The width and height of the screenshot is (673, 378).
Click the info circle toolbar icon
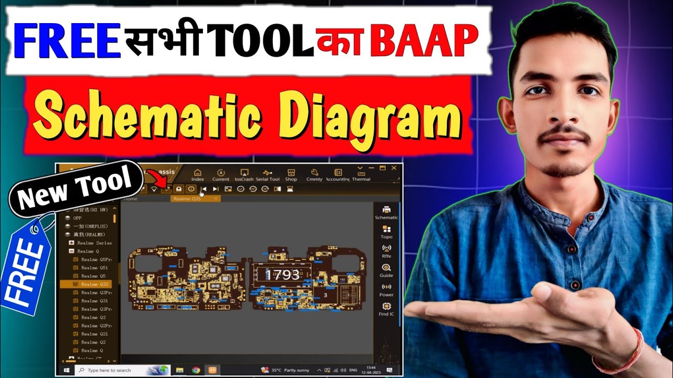pos(191,189)
